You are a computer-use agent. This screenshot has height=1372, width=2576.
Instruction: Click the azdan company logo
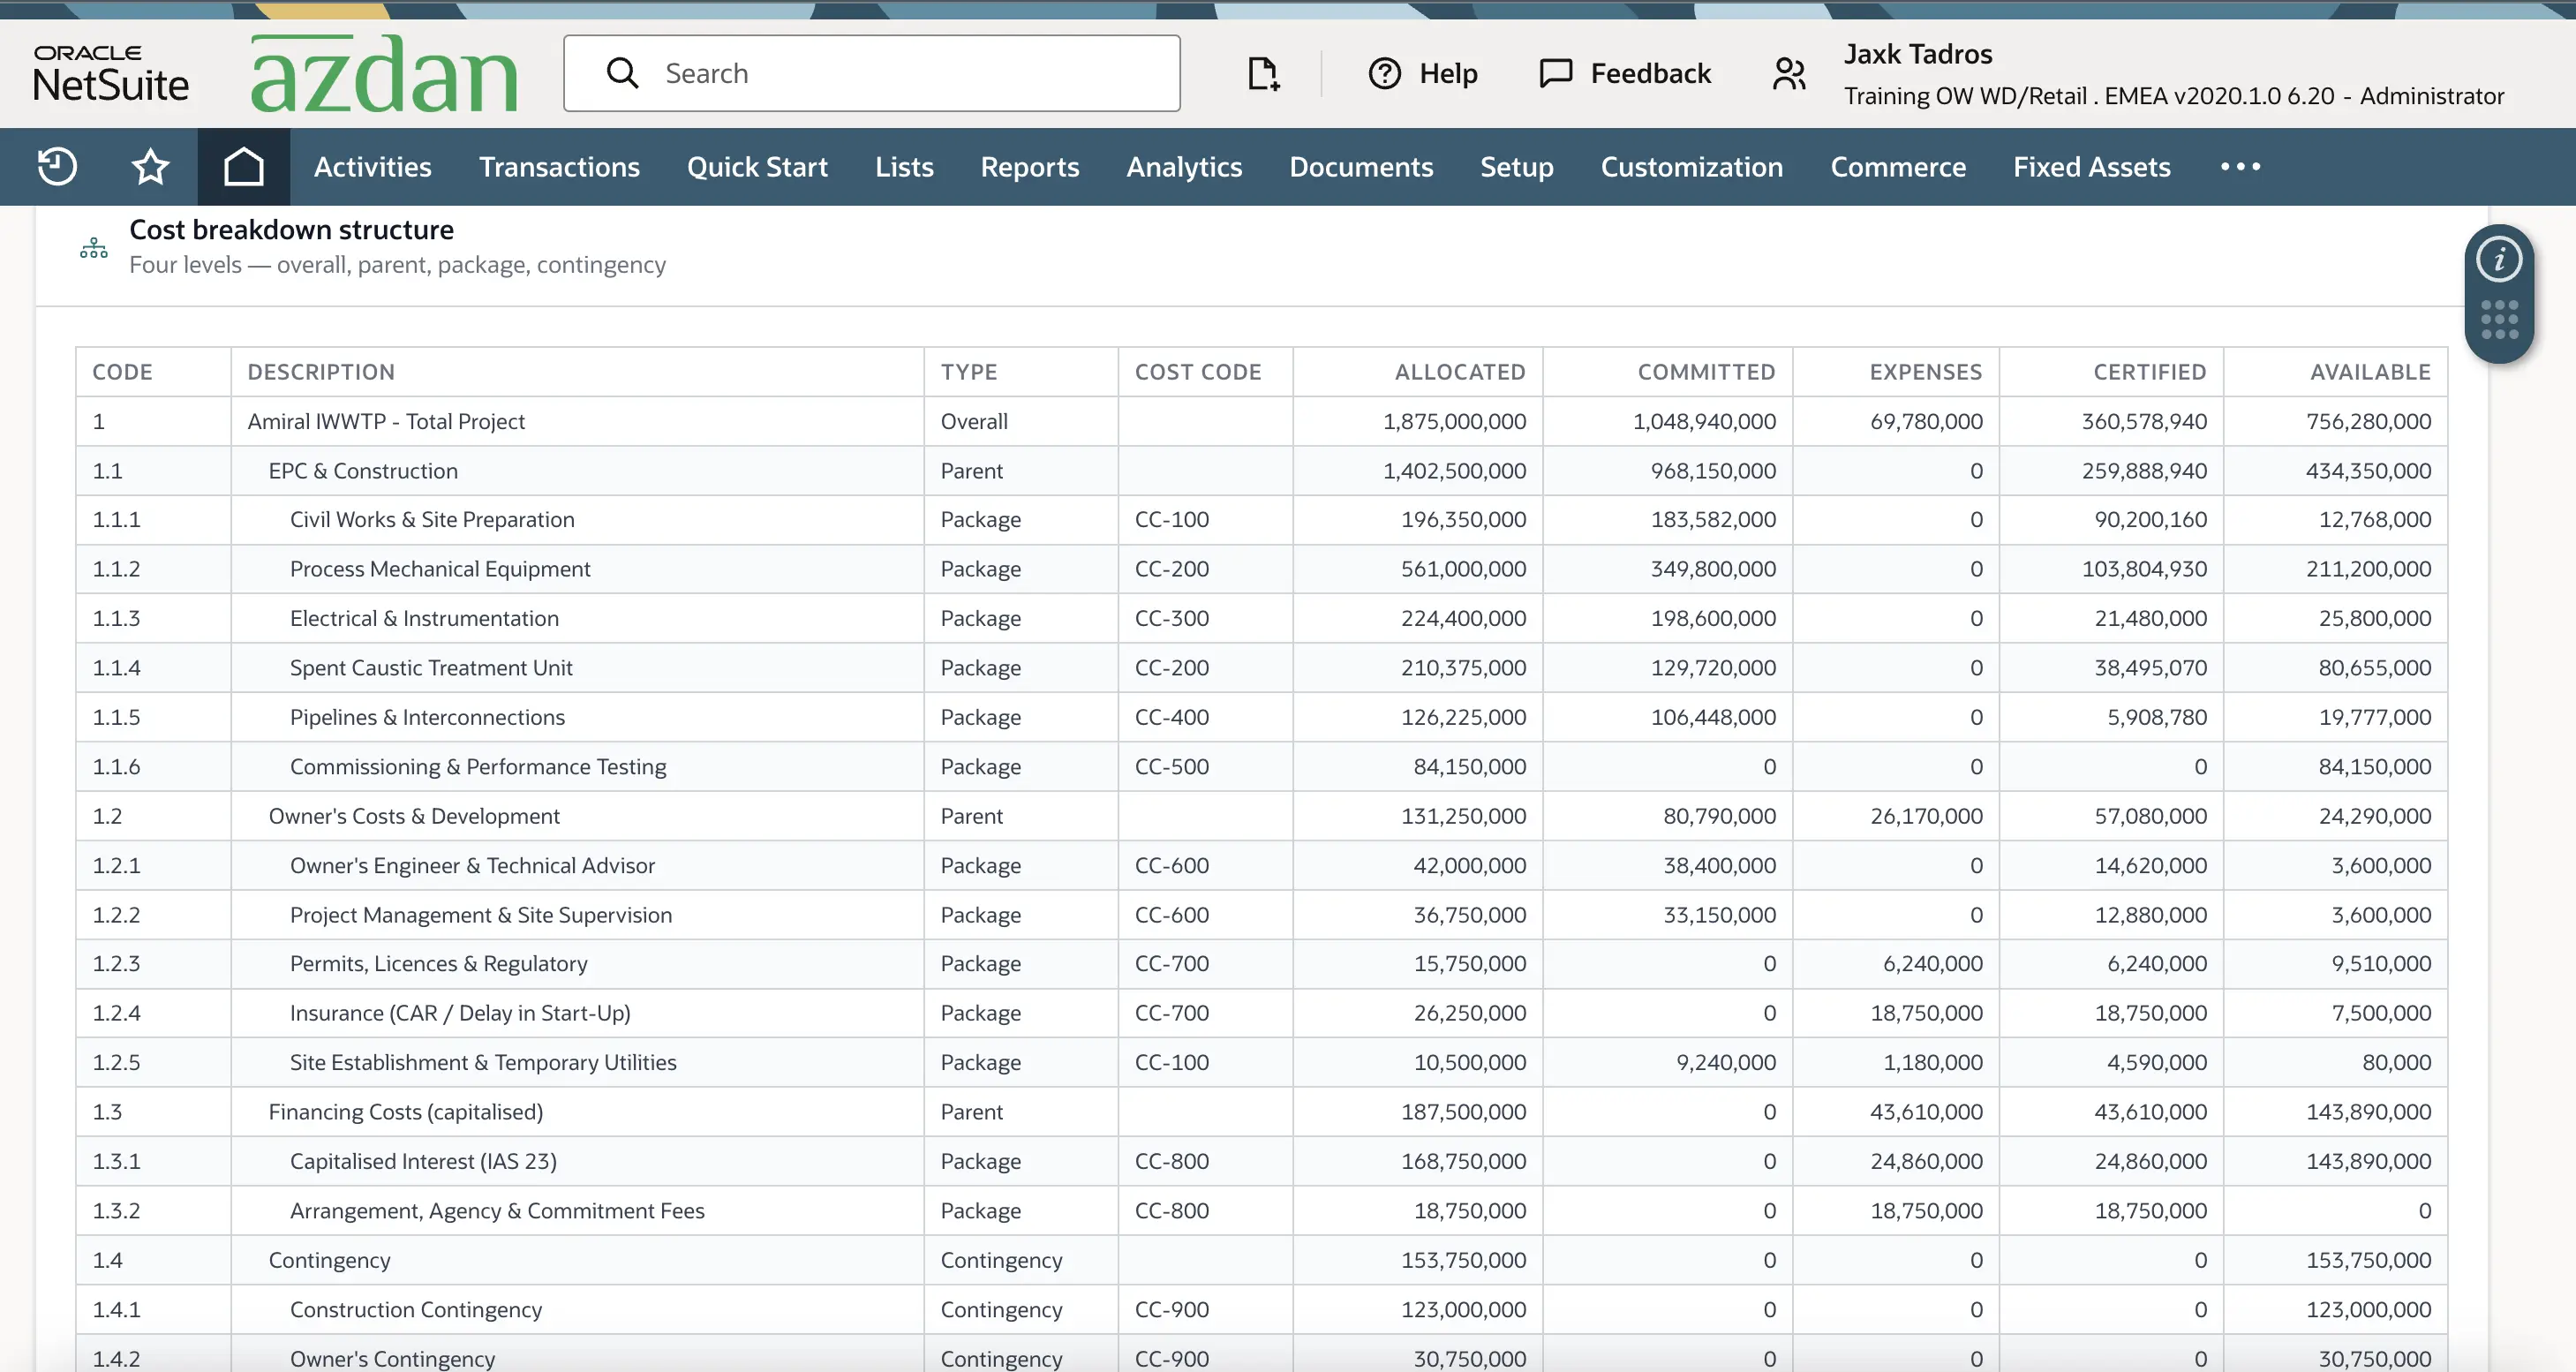point(384,74)
